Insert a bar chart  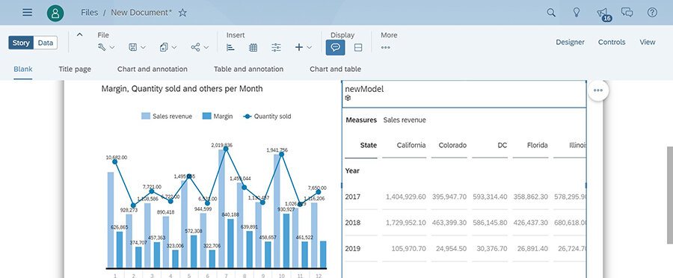(230, 48)
